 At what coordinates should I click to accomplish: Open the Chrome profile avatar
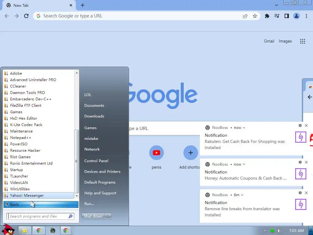pos(296,16)
